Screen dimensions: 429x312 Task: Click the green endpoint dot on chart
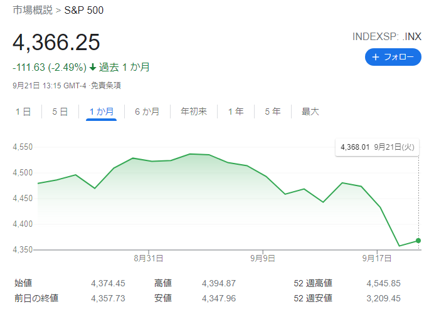click(418, 241)
